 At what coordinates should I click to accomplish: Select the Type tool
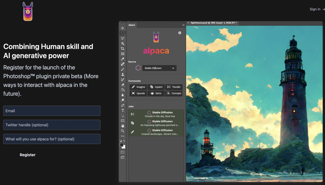122,110
